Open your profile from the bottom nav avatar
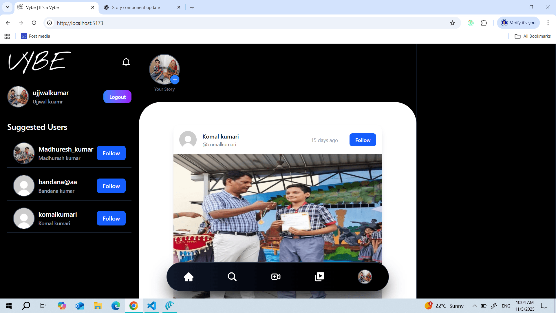Viewport: 556px width, 313px height. coord(365,276)
